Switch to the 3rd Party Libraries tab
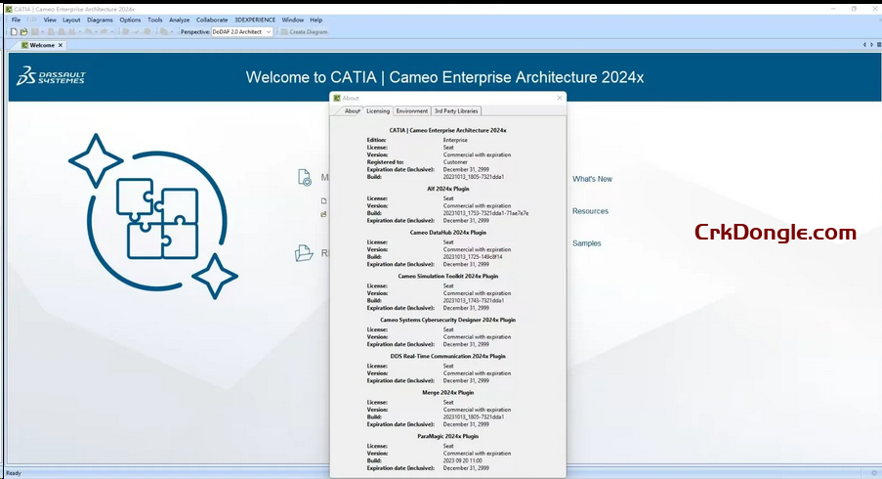 tap(456, 110)
